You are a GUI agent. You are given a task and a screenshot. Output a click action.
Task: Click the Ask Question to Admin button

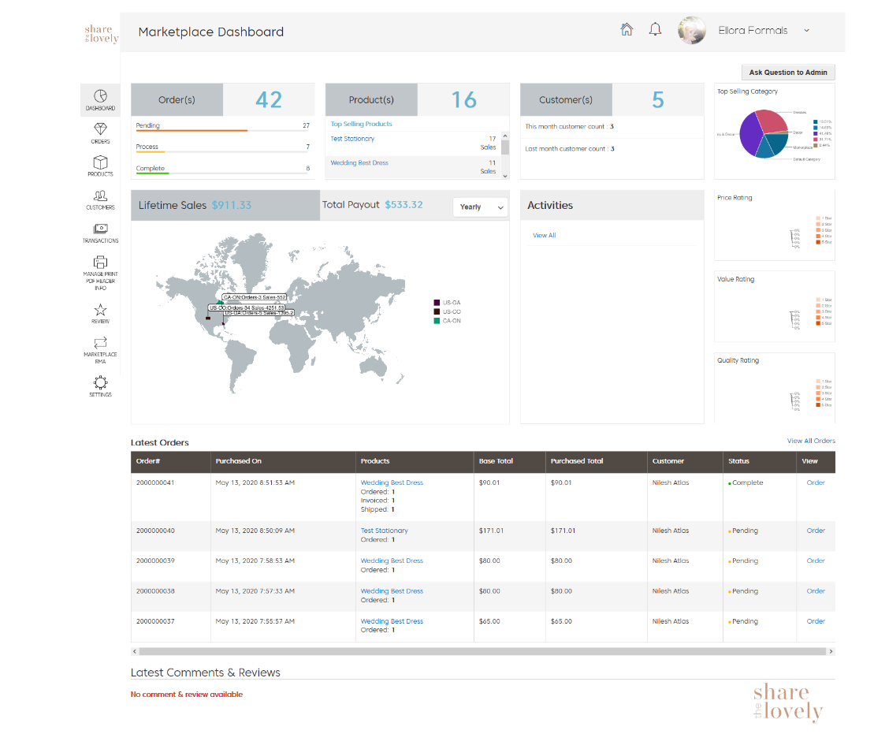click(x=787, y=73)
